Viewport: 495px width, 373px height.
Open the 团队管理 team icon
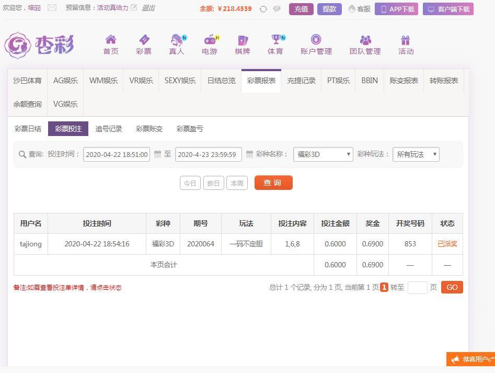click(365, 40)
